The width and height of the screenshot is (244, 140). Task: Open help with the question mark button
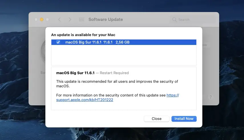click(211, 97)
